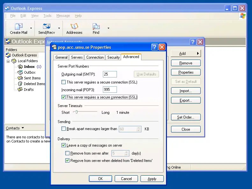Screen dimensions: 252x189
Task: Open the Send/Recv dropdown arrow
Action: (59, 28)
